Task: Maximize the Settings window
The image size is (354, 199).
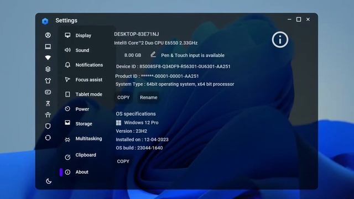Action: [x=299, y=19]
